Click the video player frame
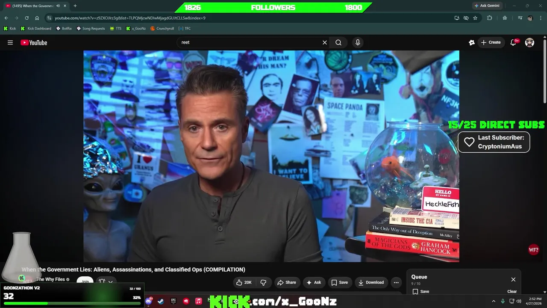Screen dimensions: 547x308 coord(271,156)
